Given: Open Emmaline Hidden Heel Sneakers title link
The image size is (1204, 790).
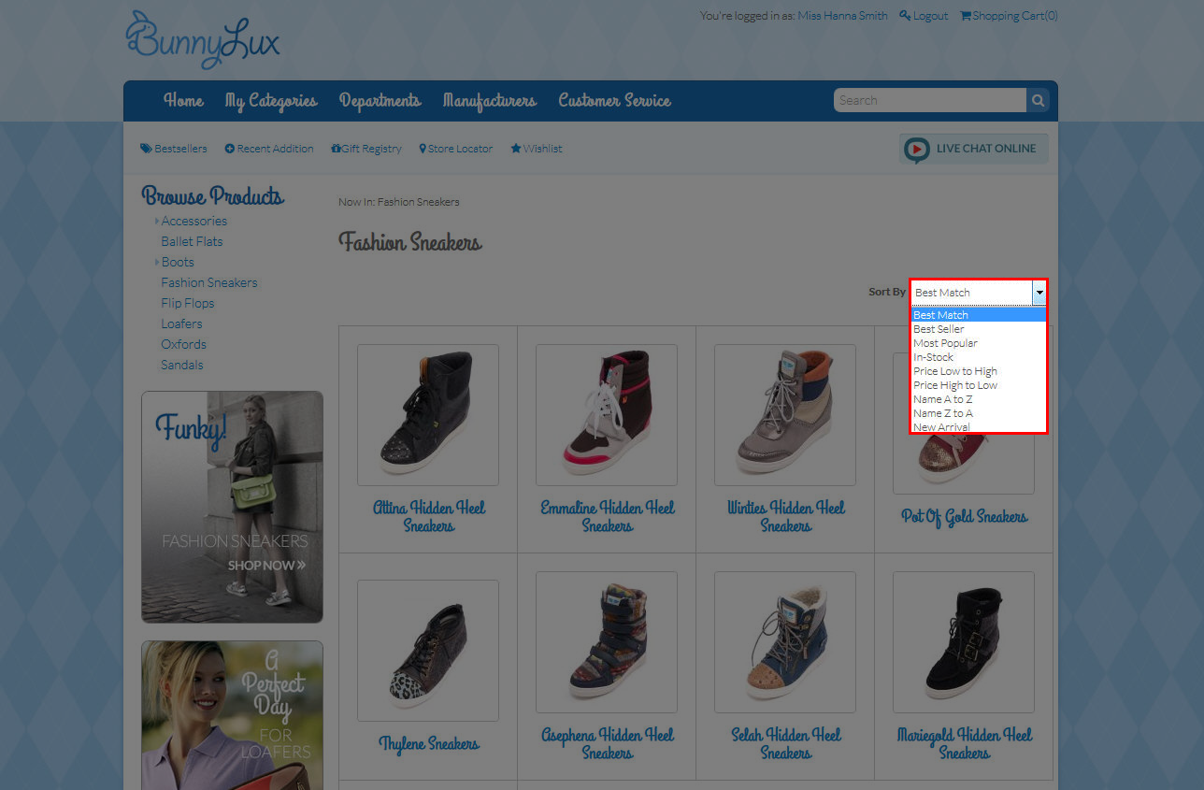Looking at the screenshot, I should (x=608, y=517).
